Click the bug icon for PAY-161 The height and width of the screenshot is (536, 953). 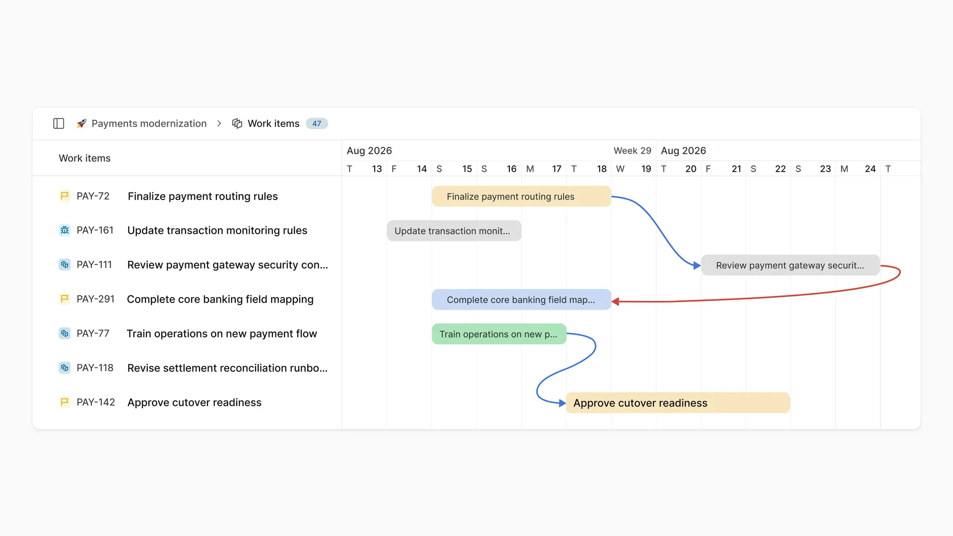[65, 230]
